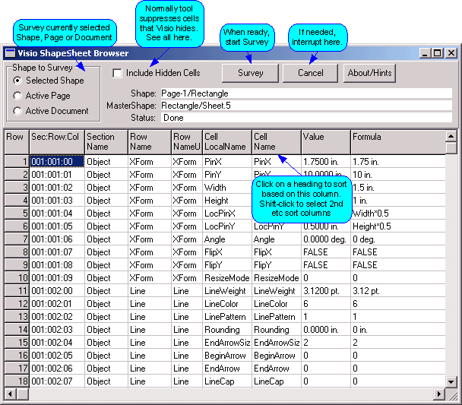Click the Rounding cell in Cell LocalName column
Viewport: 462px width, 405px height.
tap(227, 330)
